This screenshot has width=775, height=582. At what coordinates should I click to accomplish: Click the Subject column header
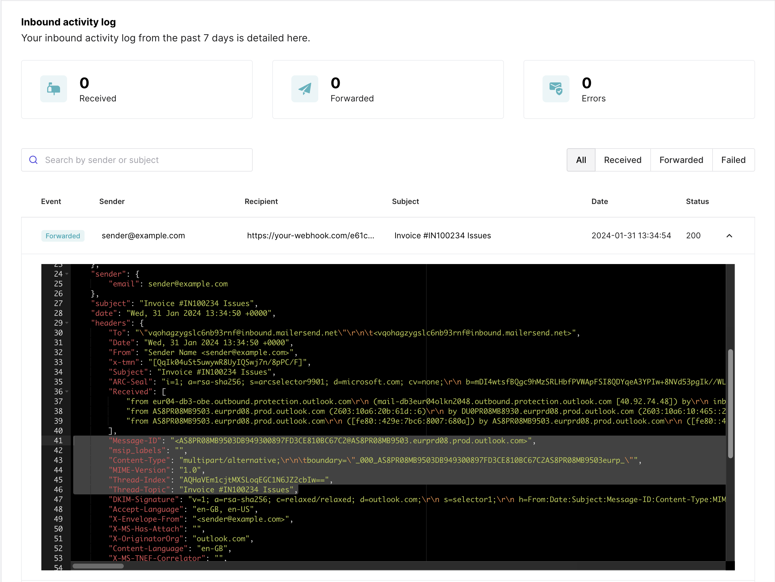(405, 202)
